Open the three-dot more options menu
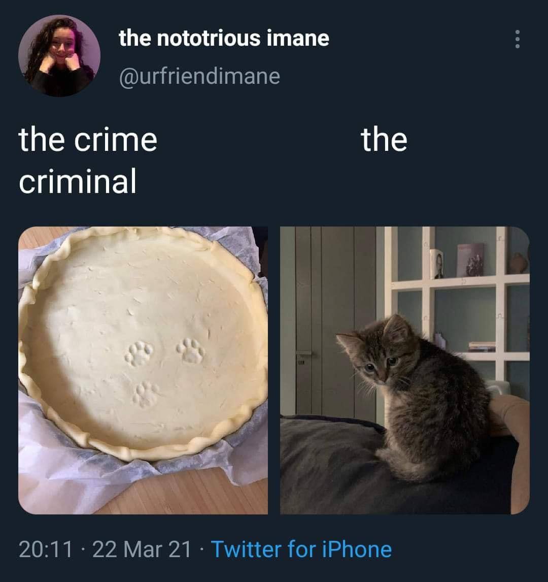This screenshot has height=582, width=548. (x=518, y=39)
